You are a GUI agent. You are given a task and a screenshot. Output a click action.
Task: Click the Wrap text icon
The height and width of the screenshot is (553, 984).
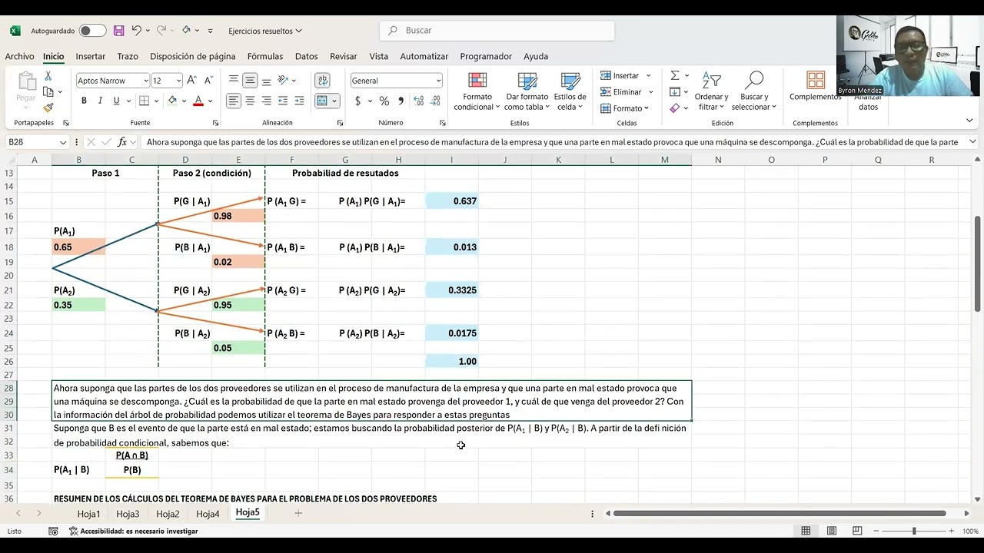click(x=323, y=81)
